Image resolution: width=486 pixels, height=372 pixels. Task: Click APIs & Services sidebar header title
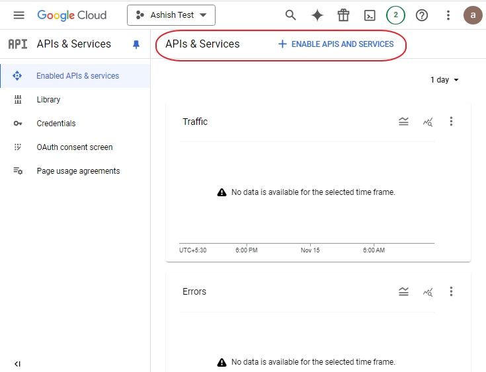tap(74, 44)
